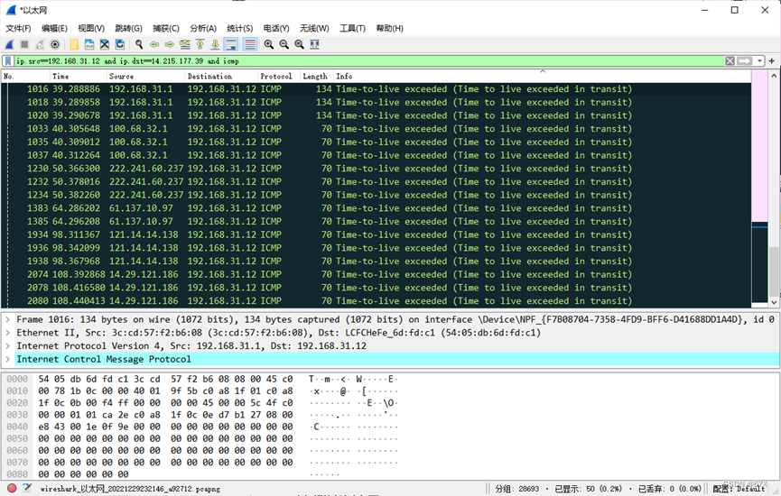Close the capture file via the X icon
The width and height of the screenshot is (781, 496).
point(105,45)
